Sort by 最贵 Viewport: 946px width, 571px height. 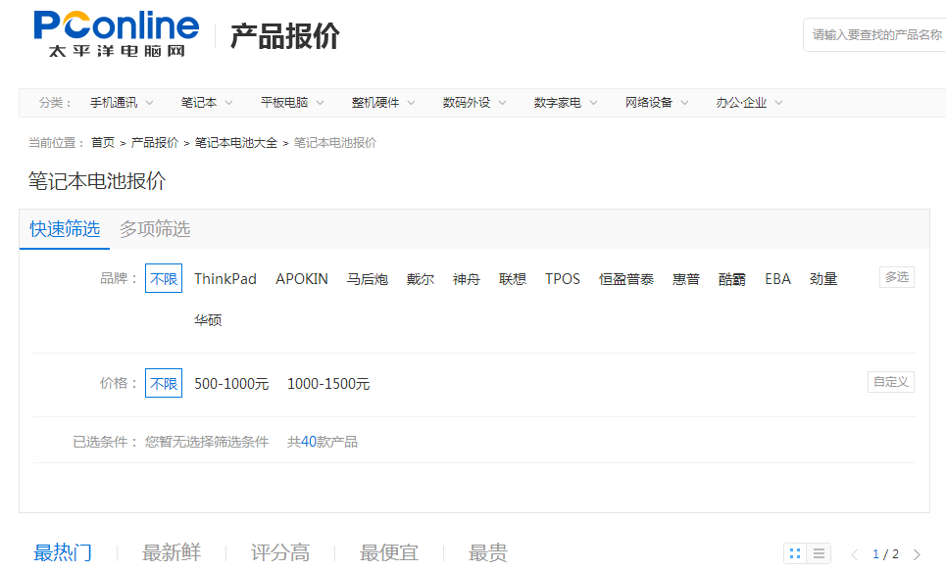coord(488,553)
